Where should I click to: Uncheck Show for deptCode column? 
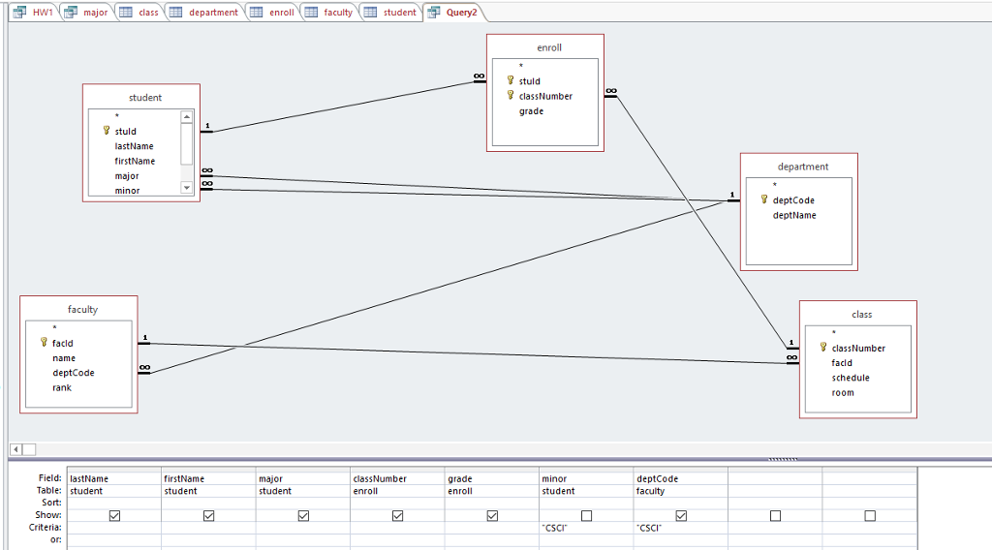pyautogui.click(x=681, y=516)
